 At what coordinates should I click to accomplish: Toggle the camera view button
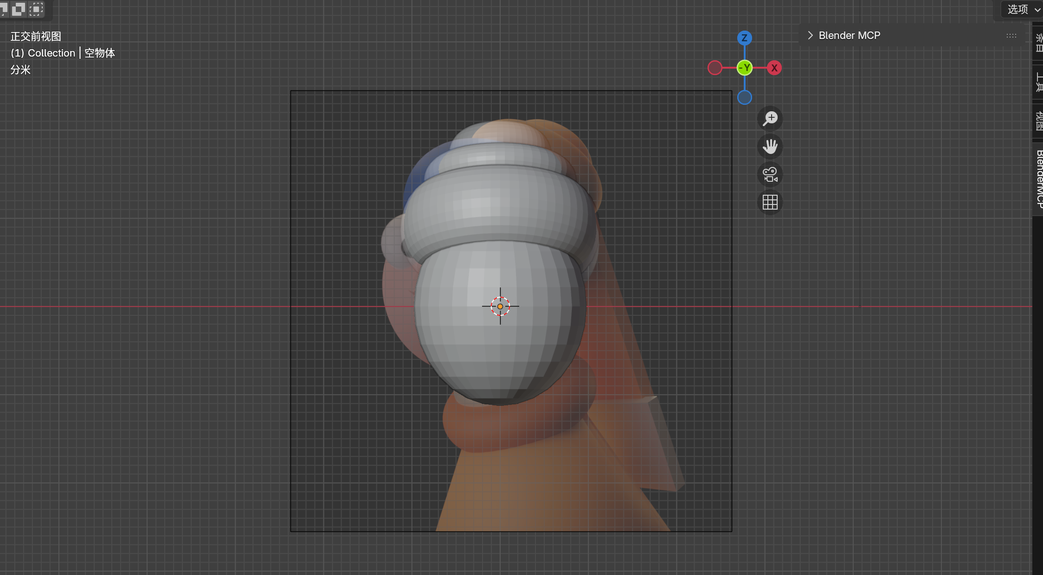770,174
